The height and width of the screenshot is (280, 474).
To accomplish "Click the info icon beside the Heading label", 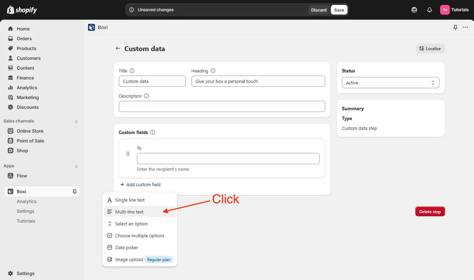I will pyautogui.click(x=213, y=71).
